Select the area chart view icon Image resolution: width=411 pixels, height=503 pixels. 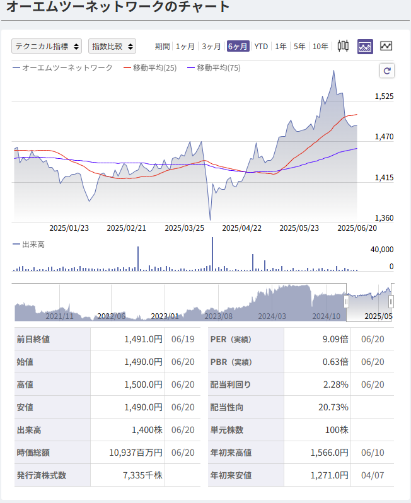(365, 47)
